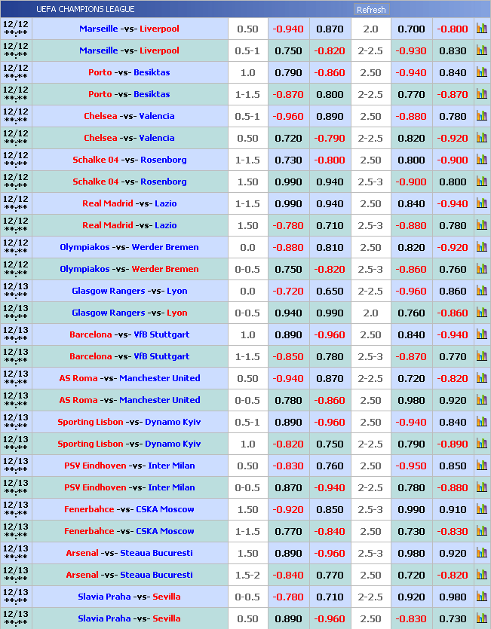View chart for AS Roma-Manchester United 0-0.5 row

[x=481, y=400]
